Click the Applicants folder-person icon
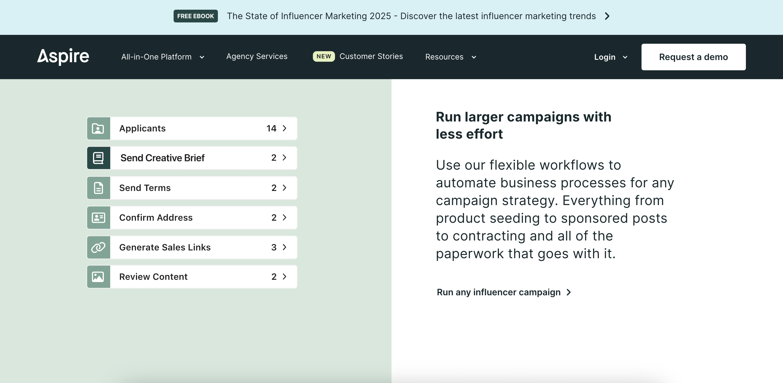783x383 pixels. (x=98, y=128)
